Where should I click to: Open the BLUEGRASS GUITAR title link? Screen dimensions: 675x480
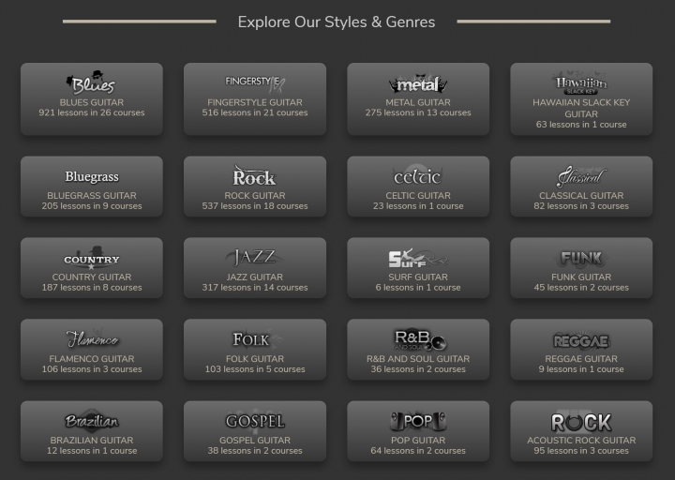(92, 195)
